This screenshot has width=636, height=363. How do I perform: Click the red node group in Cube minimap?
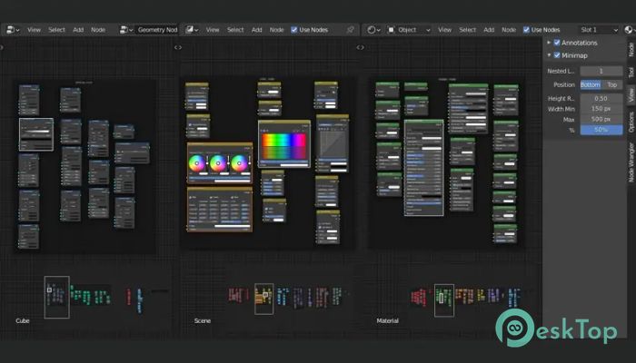click(x=129, y=297)
